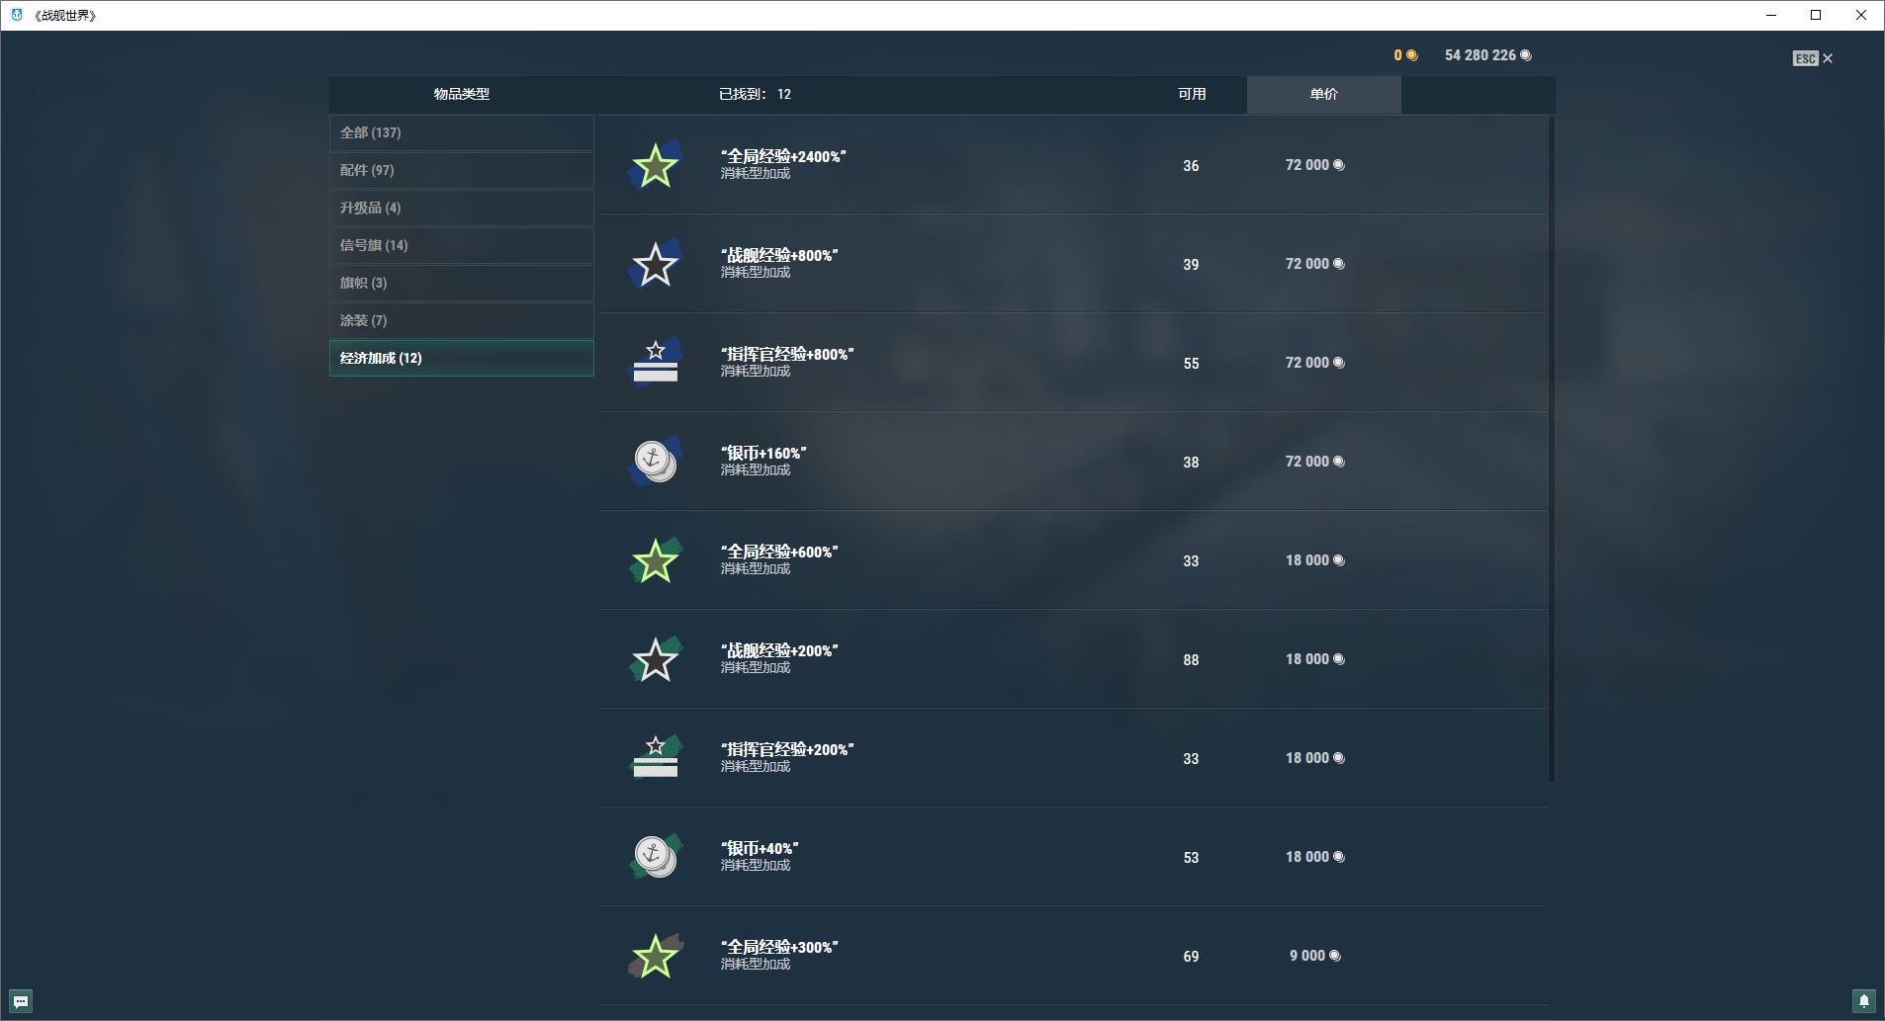Open the notification bell icon
The width and height of the screenshot is (1885, 1021).
(1863, 1001)
